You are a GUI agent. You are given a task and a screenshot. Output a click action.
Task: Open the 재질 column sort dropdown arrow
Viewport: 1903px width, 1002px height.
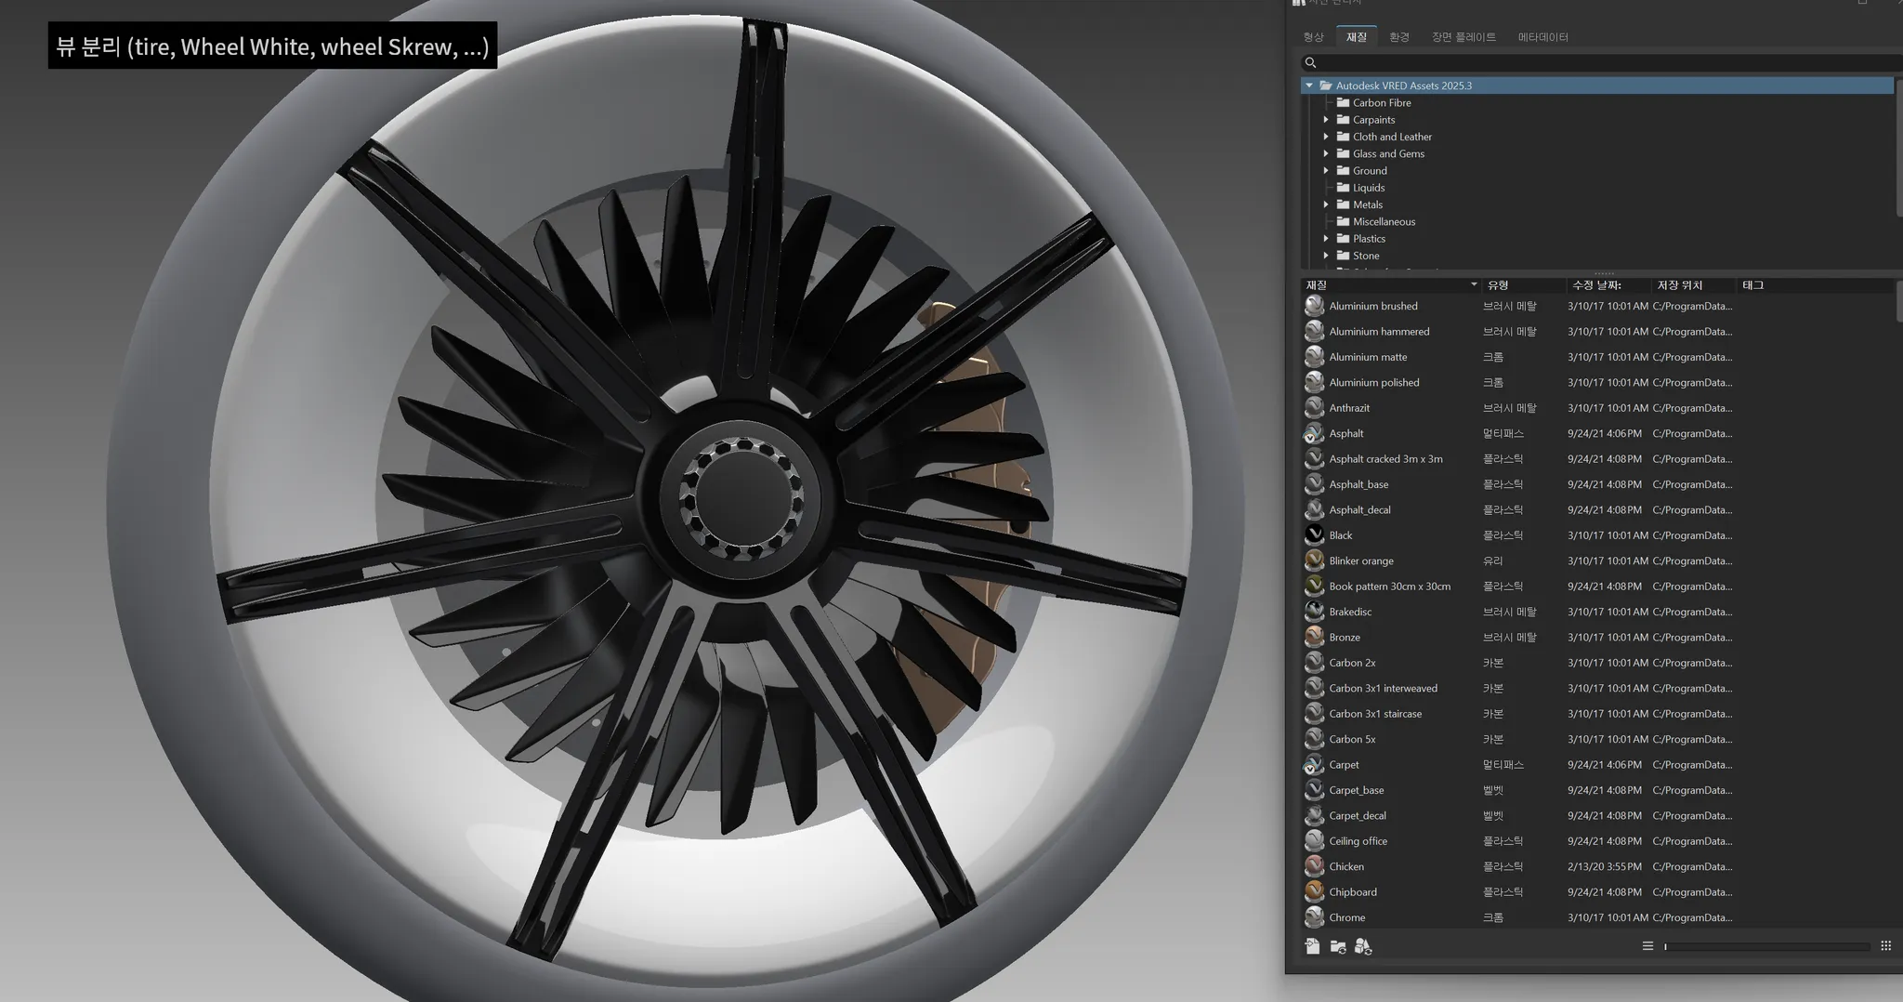coord(1474,285)
